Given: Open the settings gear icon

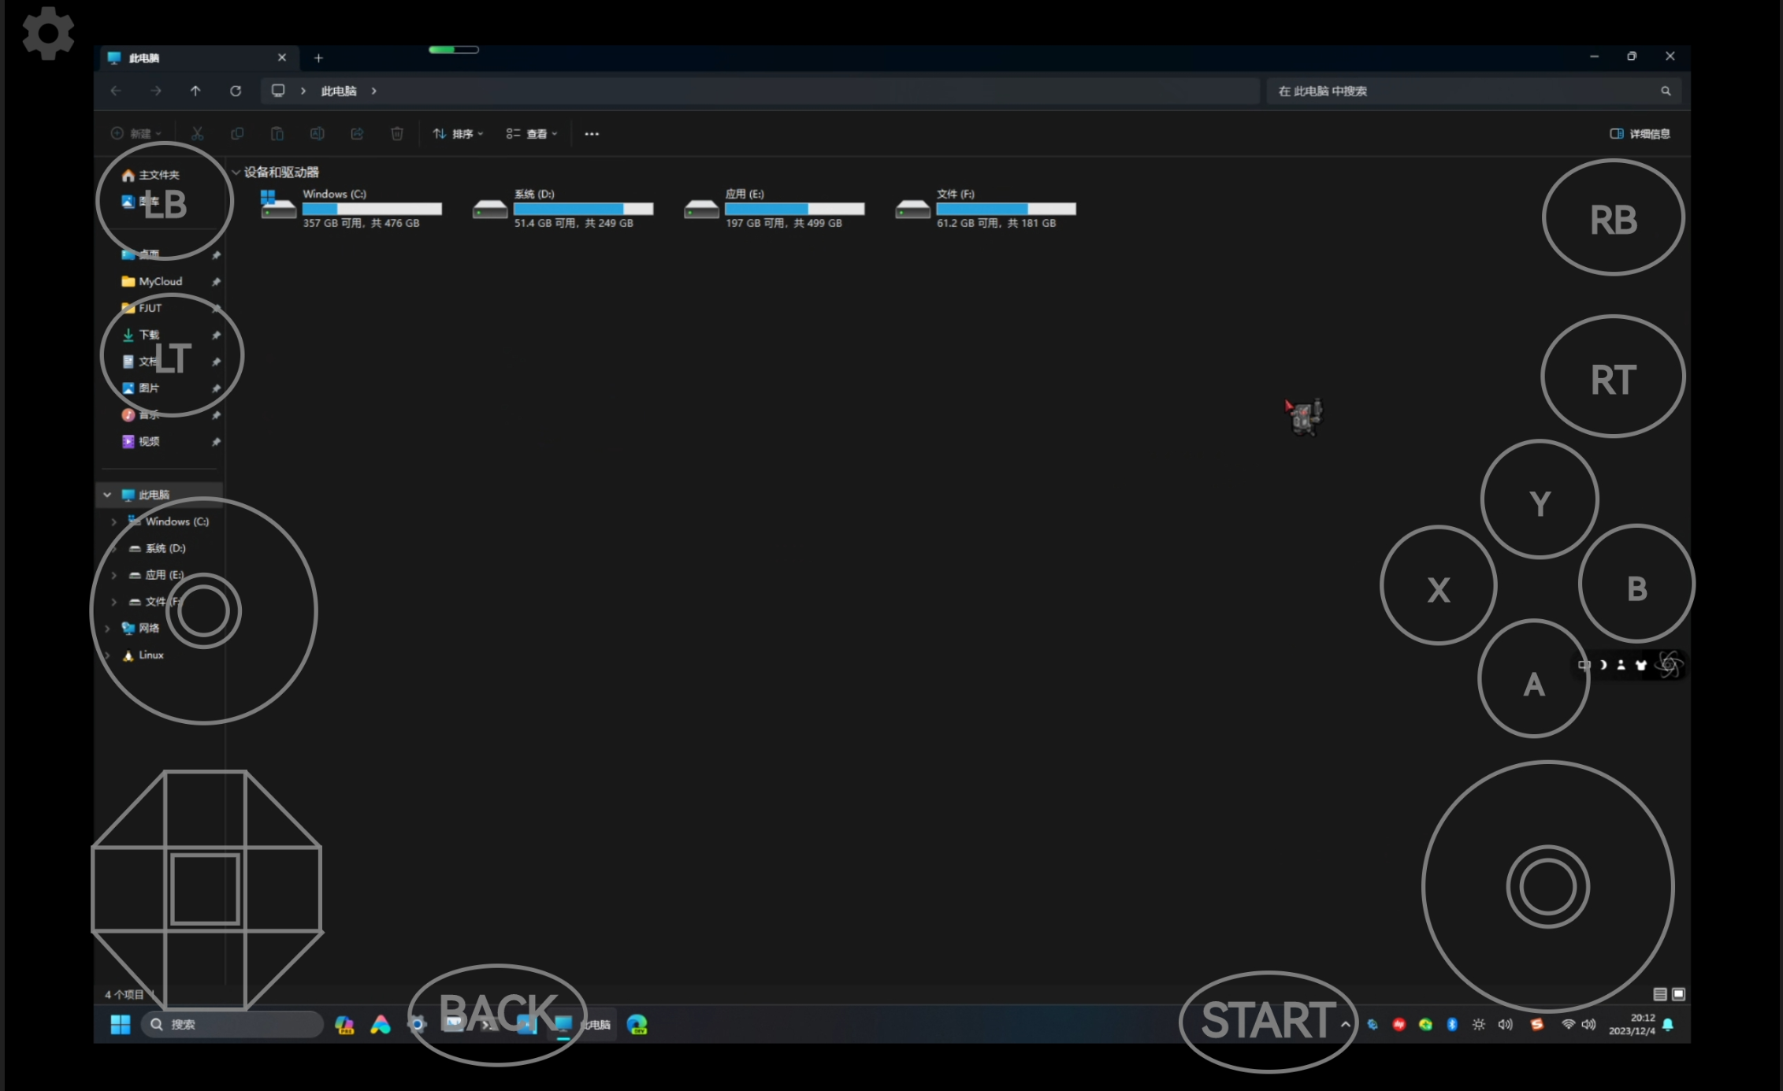Looking at the screenshot, I should tap(48, 33).
